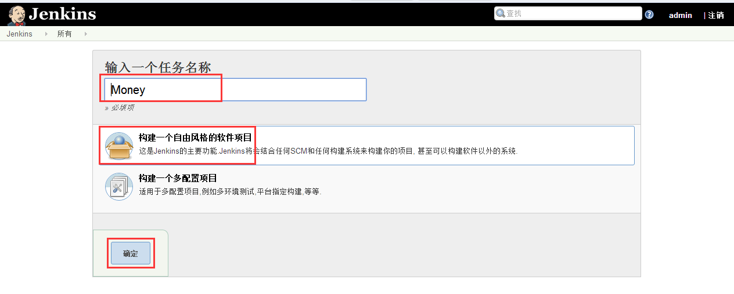Viewport: 734px width, 294px height.
Task: Click the magnifier icon in search box
Action: (x=501, y=13)
